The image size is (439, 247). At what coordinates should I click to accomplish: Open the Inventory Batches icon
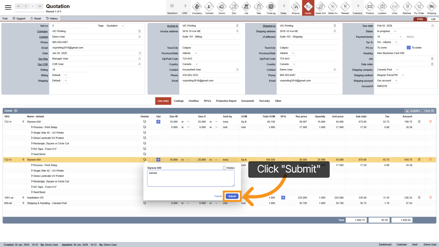407,8
